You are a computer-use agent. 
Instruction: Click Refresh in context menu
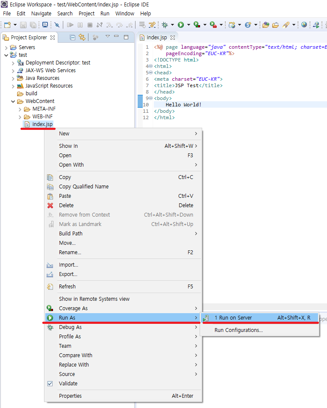coord(124,287)
